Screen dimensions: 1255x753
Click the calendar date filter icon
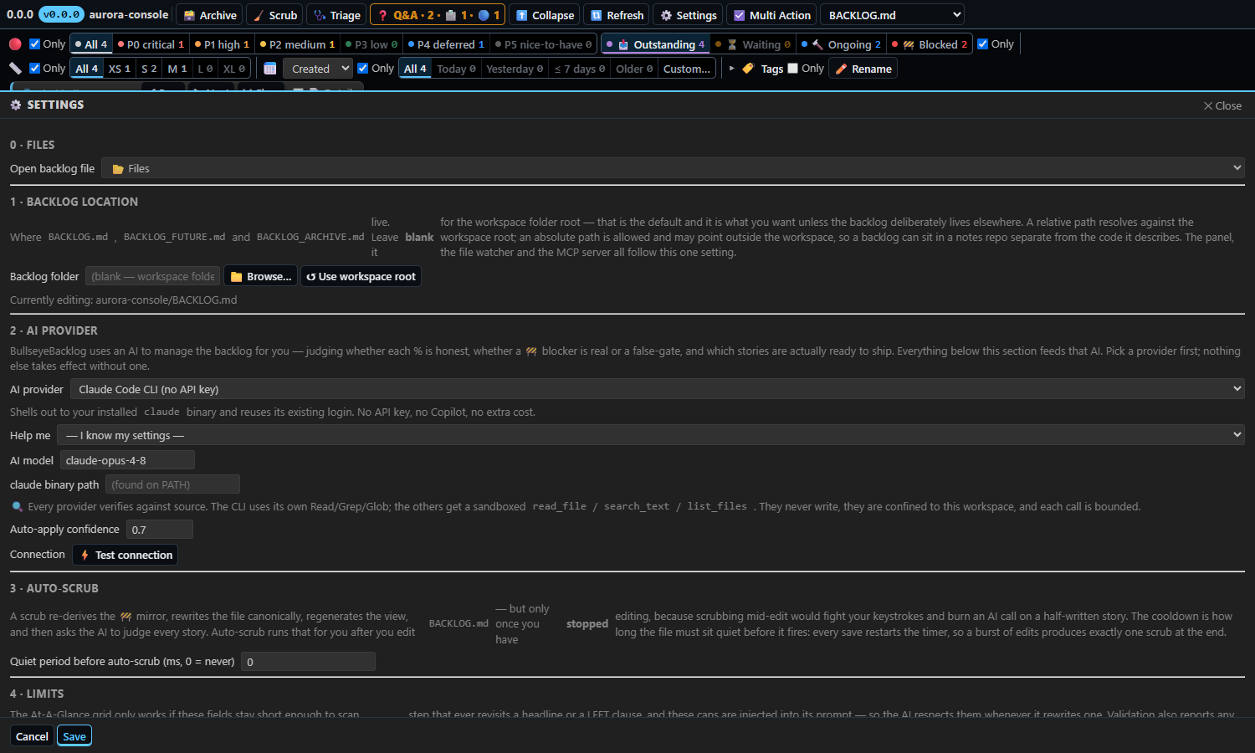tap(270, 69)
